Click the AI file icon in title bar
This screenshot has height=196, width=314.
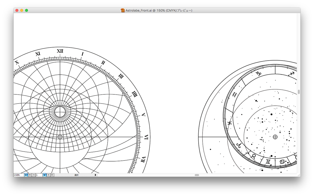[123, 10]
